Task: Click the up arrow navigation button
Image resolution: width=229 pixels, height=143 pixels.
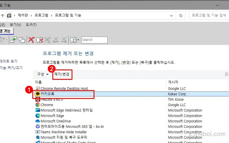Action: (3, 15)
